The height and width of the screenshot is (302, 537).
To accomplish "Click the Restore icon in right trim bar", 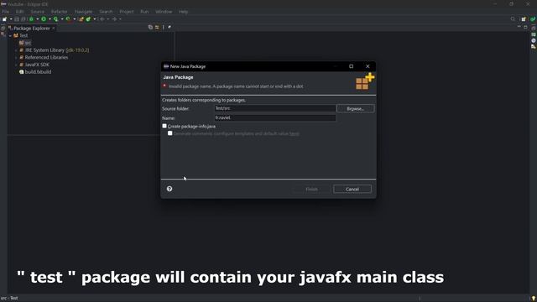I will coord(534,29).
